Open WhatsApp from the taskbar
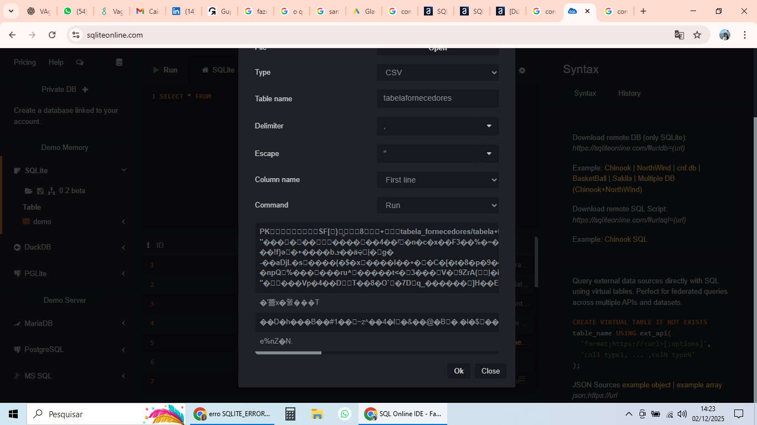Screen dimensions: 757x425 [x=345, y=414]
